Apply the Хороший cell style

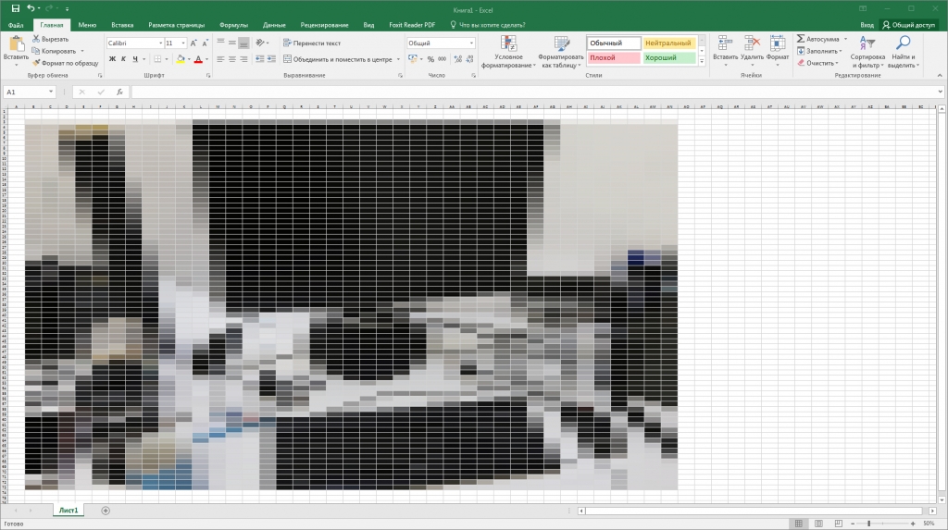668,58
